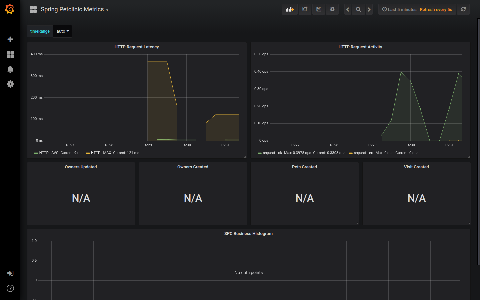Viewport: 480px width, 300px height.
Task: Open dashboard settings gear in top bar
Action: click(x=332, y=9)
